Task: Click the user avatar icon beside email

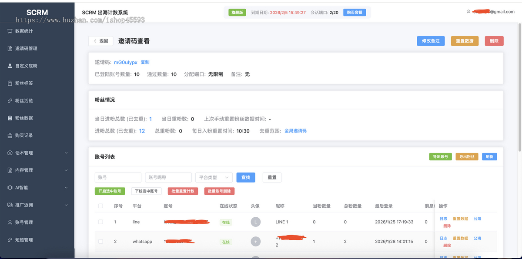Action: (x=468, y=12)
